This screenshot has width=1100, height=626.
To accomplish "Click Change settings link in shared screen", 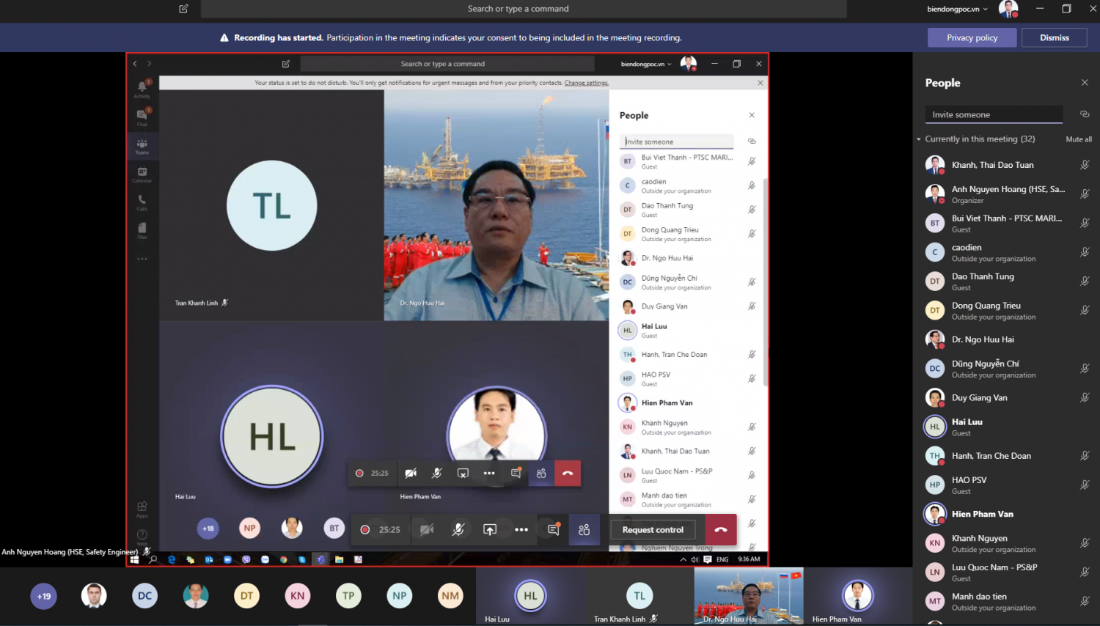I will coord(586,83).
